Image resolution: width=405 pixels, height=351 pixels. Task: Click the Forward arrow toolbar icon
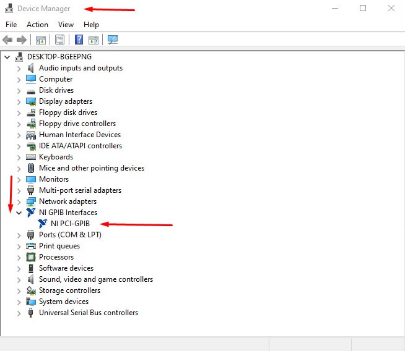22,40
